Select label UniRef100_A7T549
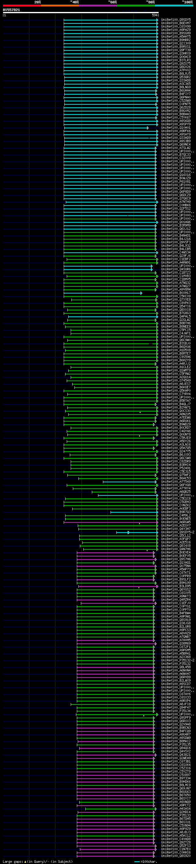Screen dimensions: 196x864 (176, 481)
